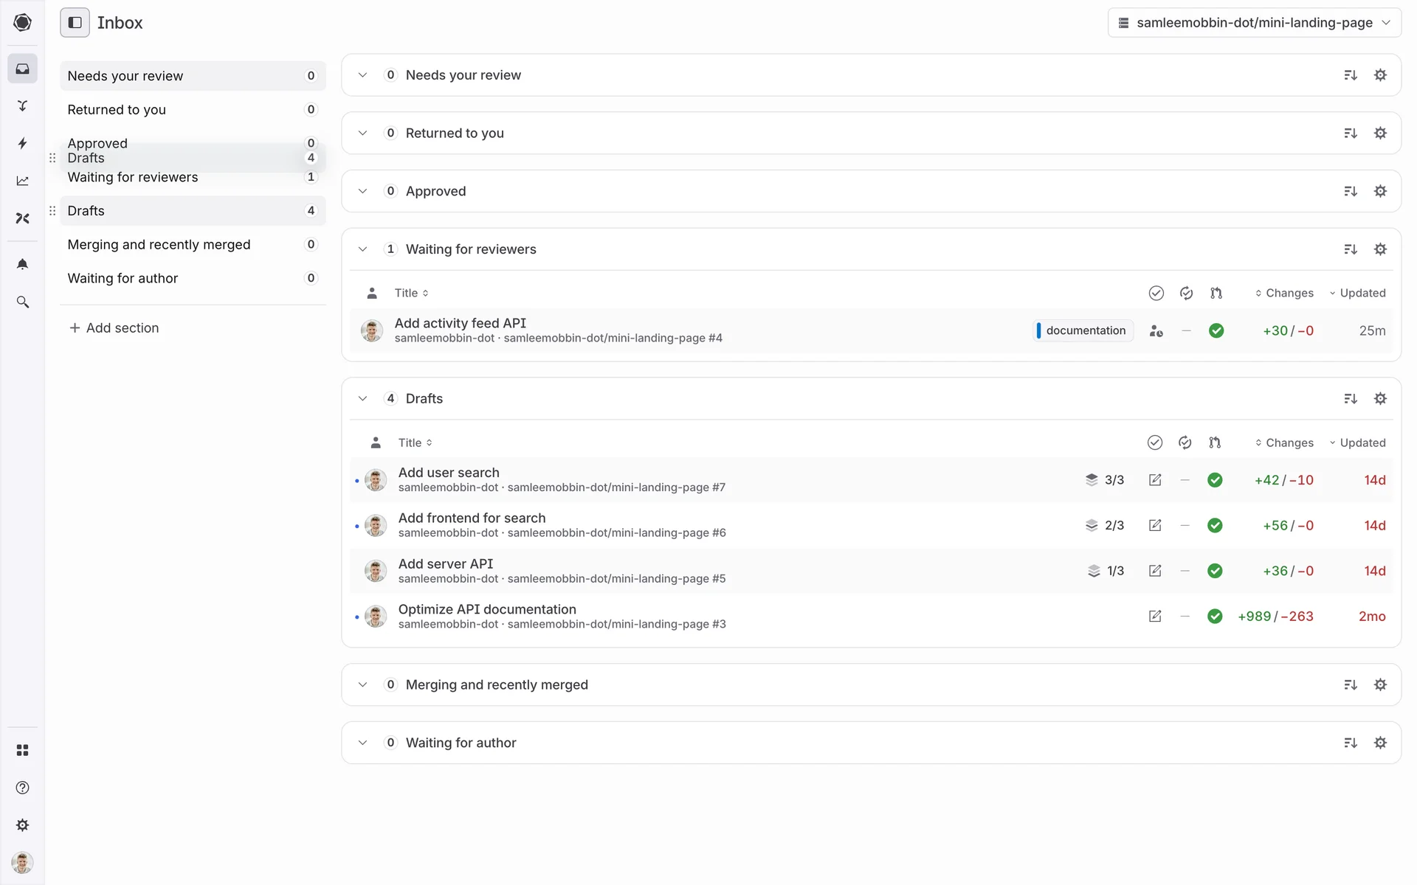Screen dimensions: 1417x885
Task: Expand the Needs your review section
Action: click(362, 75)
